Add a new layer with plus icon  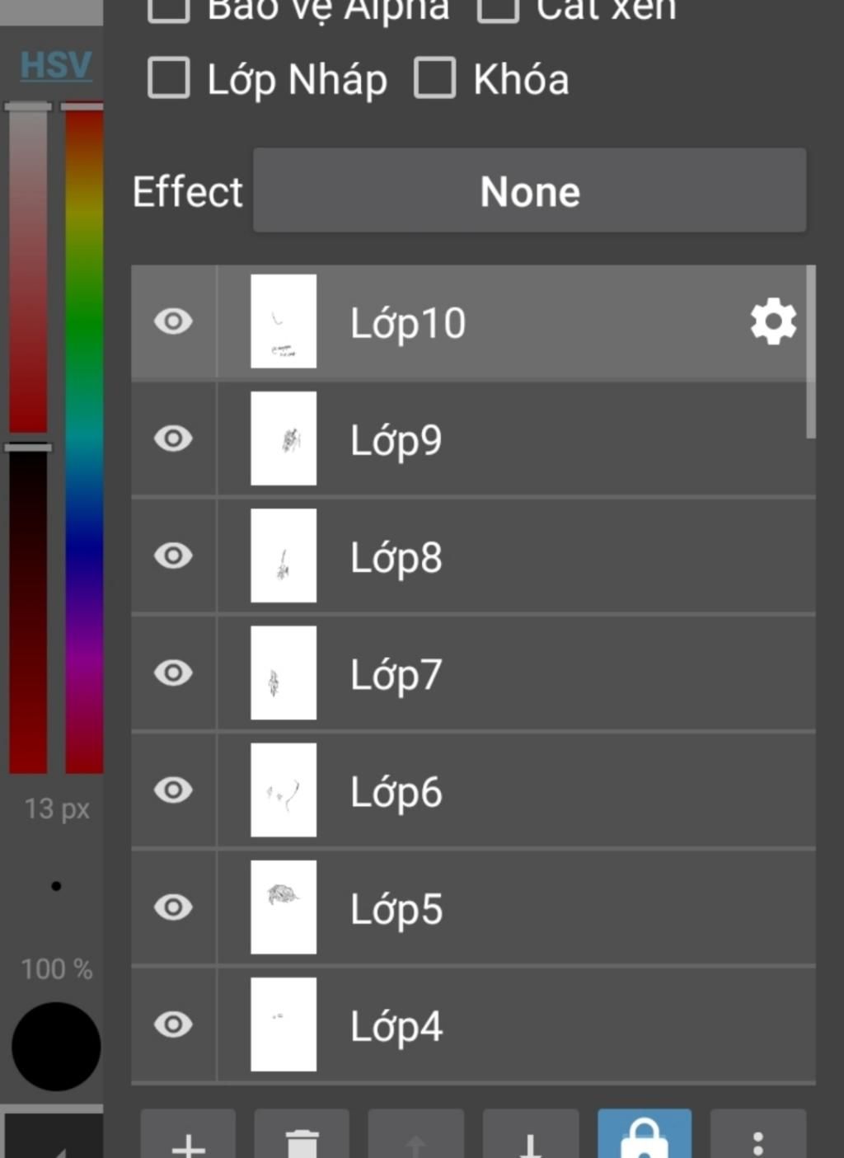pyautogui.click(x=188, y=1136)
